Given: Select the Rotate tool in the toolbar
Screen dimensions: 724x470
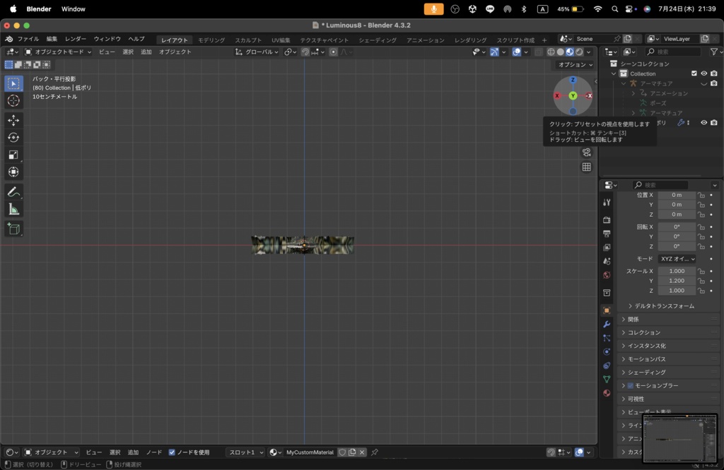Looking at the screenshot, I should [x=13, y=138].
